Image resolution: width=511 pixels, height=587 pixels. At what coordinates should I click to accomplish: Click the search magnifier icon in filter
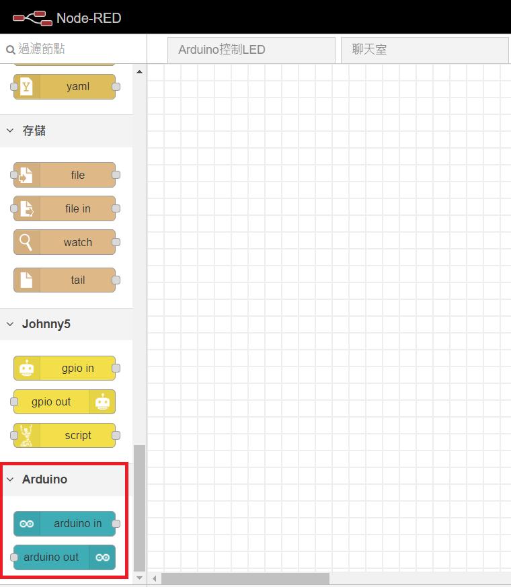(x=11, y=49)
